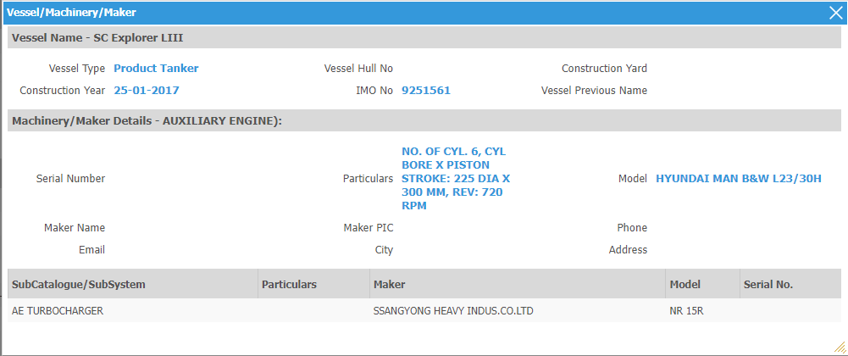
Task: Click the cylinder particulars text value
Action: [455, 179]
